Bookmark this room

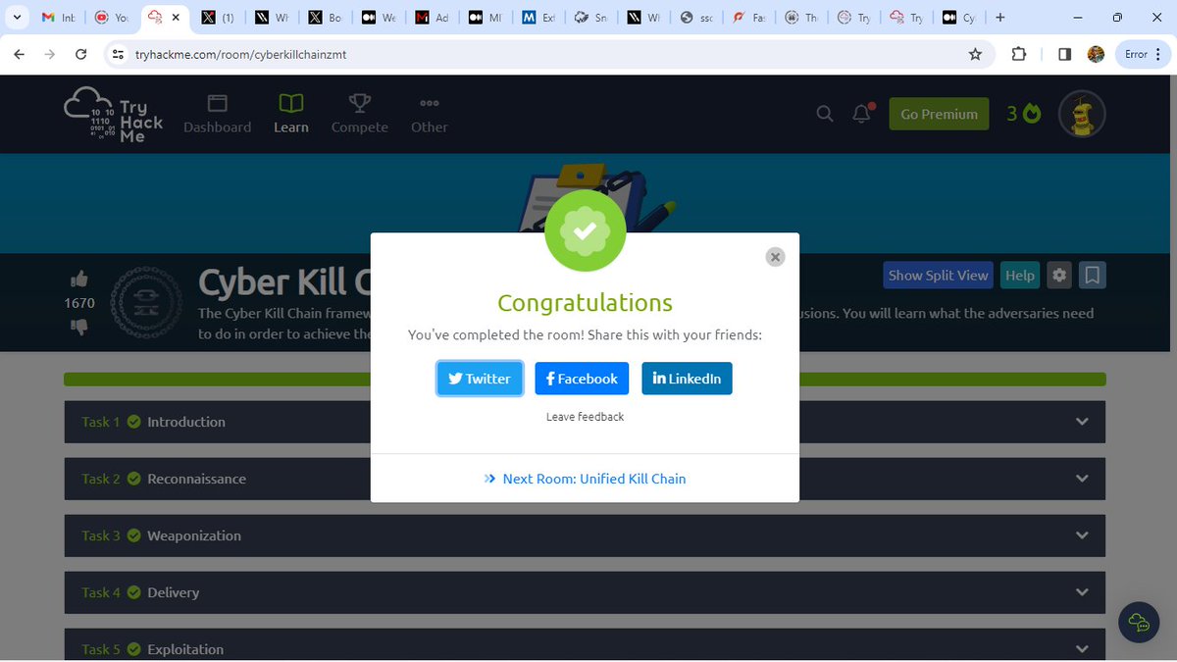pos(1093,276)
